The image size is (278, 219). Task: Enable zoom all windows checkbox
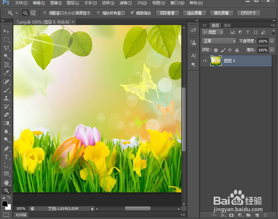tap(98, 13)
